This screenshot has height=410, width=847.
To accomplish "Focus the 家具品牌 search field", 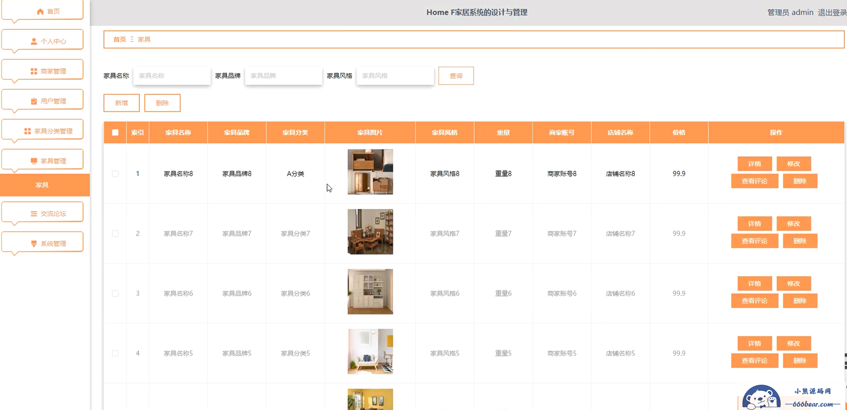I will tap(284, 76).
